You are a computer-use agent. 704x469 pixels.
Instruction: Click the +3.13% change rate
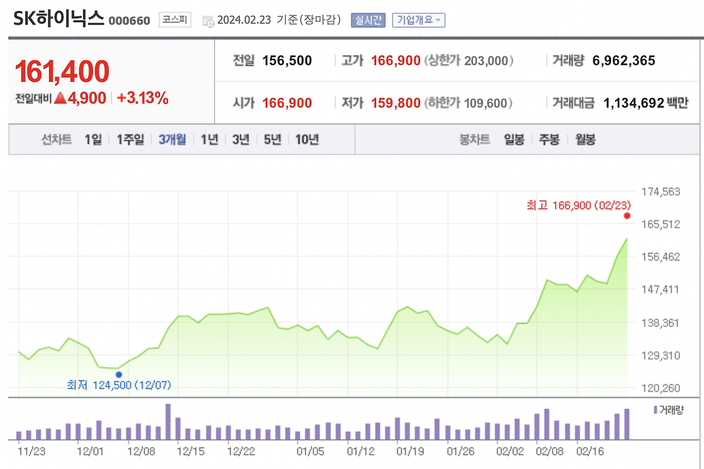(x=142, y=98)
